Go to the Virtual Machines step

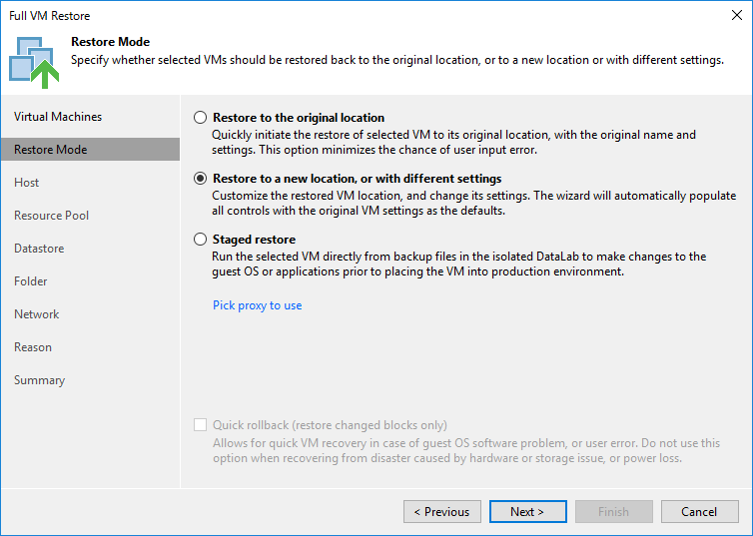(x=58, y=117)
